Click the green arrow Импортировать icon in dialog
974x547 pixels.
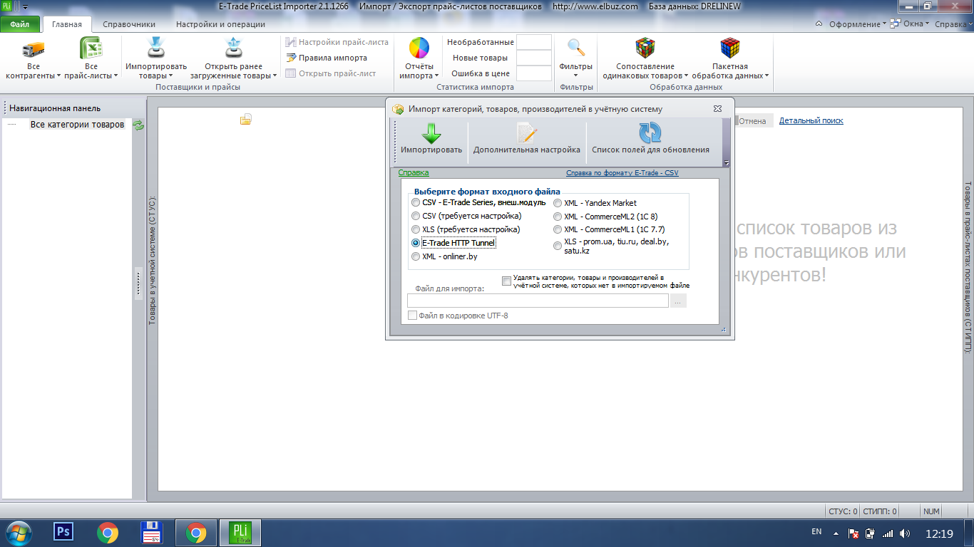point(431,132)
